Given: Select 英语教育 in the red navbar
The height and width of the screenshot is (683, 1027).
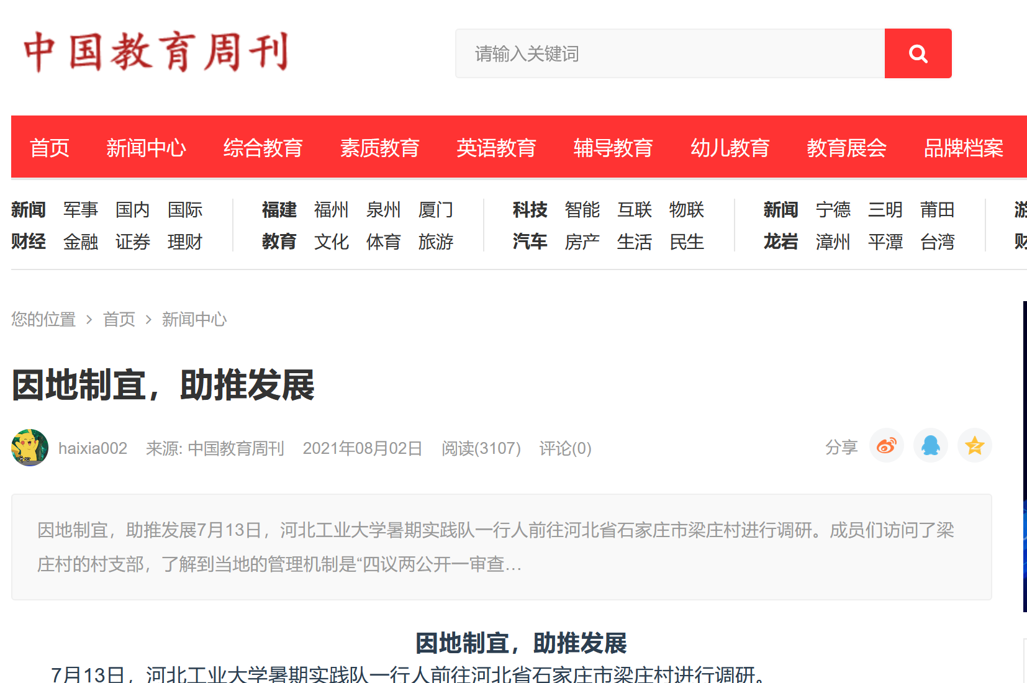Looking at the screenshot, I should tap(496, 148).
